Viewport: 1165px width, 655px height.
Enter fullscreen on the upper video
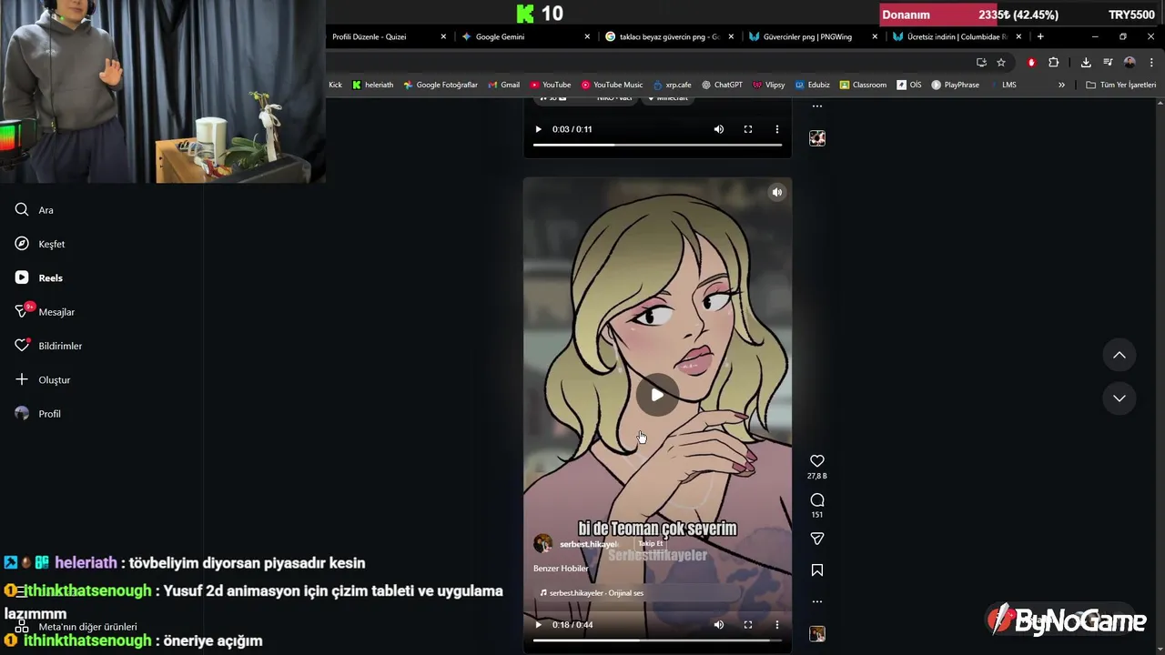pos(748,129)
